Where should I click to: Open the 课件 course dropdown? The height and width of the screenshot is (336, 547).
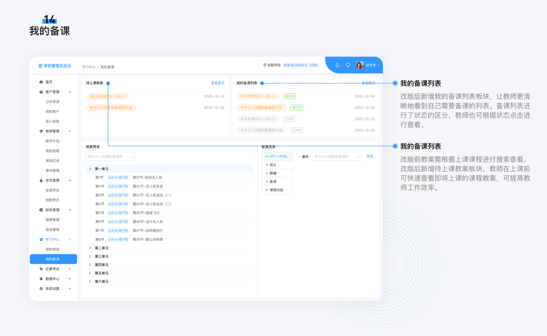click(x=337, y=156)
